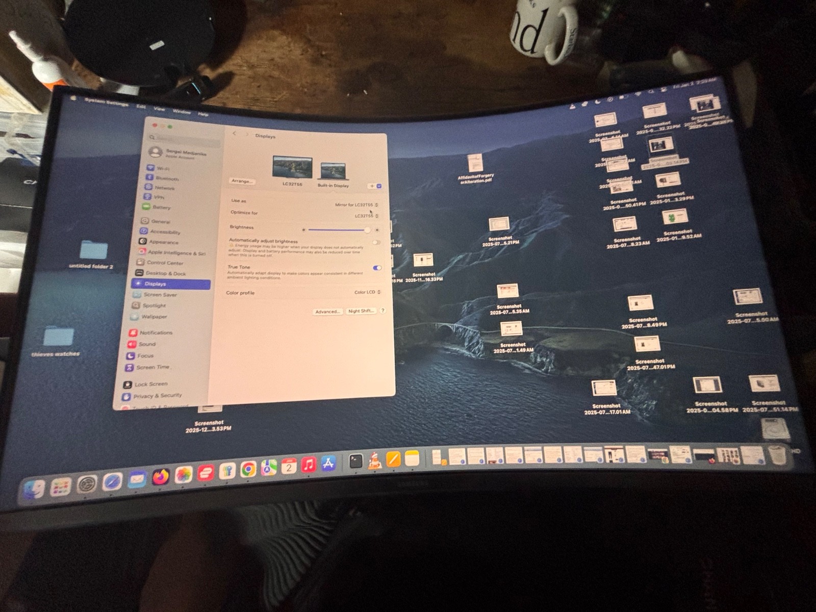Adjust the Brightness slider

pos(338,230)
